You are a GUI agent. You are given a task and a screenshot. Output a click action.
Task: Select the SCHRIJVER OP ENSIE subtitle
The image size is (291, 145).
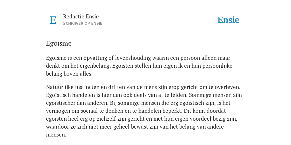[x=83, y=24]
